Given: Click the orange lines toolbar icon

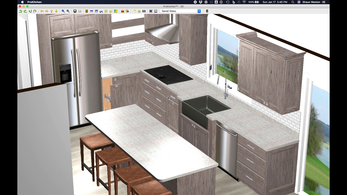Looking at the screenshot, I should [x=106, y=11].
